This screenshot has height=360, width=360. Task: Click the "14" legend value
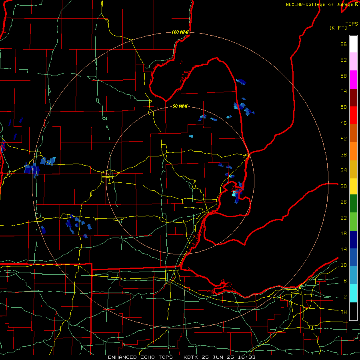click(x=344, y=249)
